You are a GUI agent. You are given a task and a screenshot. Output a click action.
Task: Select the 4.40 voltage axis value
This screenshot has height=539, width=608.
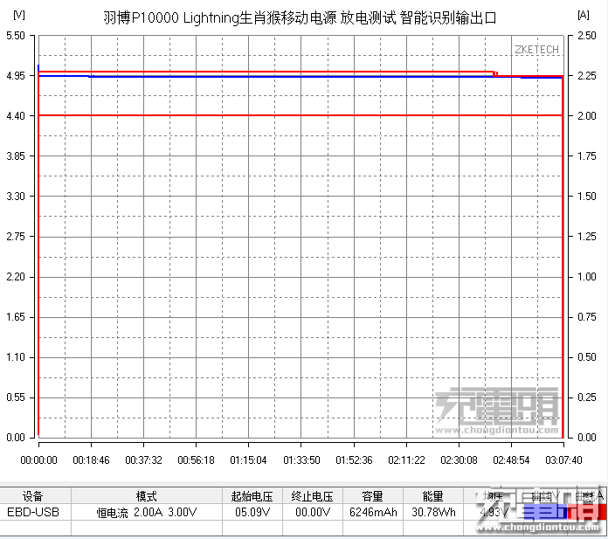tap(16, 116)
